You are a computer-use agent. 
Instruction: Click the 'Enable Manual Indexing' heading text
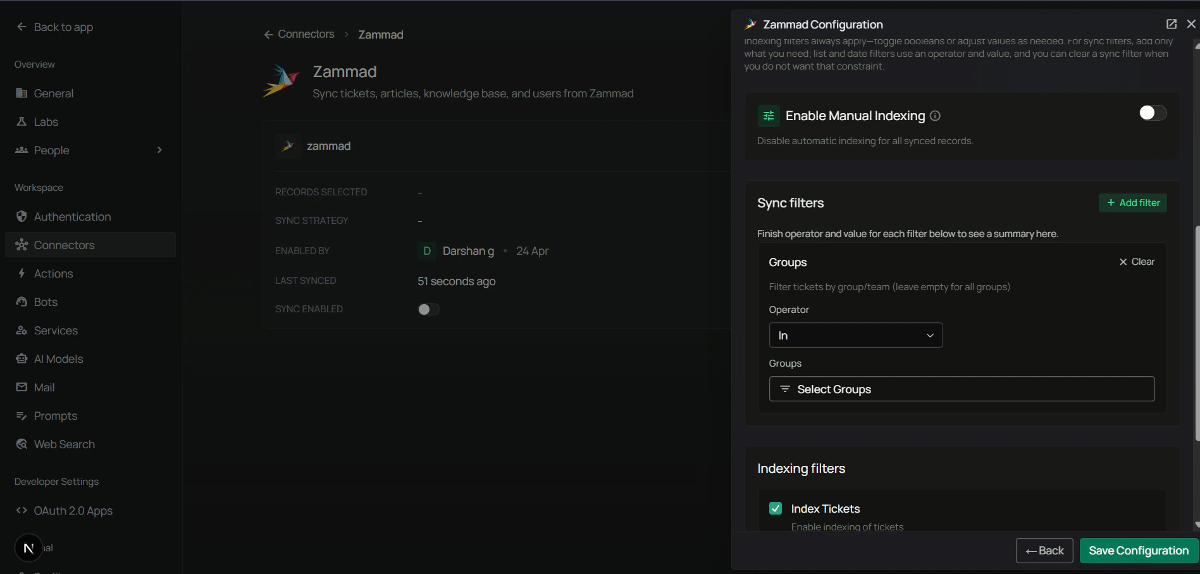[855, 116]
